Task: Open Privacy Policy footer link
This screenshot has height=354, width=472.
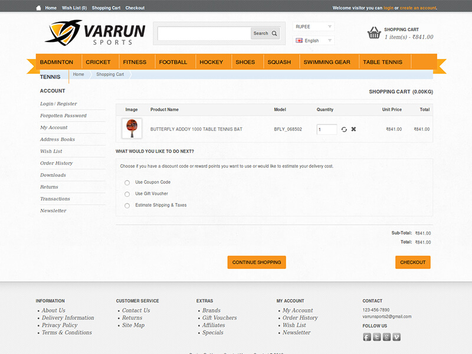Action: 60,325
